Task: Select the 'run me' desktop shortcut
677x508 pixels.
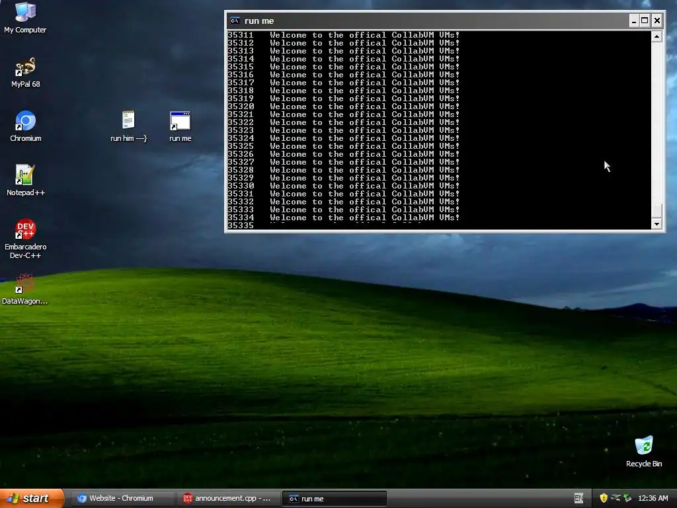Action: coord(180,126)
